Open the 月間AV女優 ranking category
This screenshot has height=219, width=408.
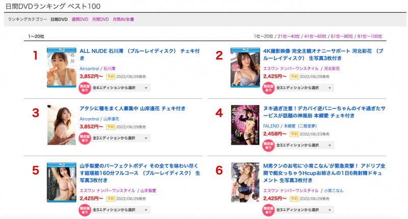(x=123, y=19)
